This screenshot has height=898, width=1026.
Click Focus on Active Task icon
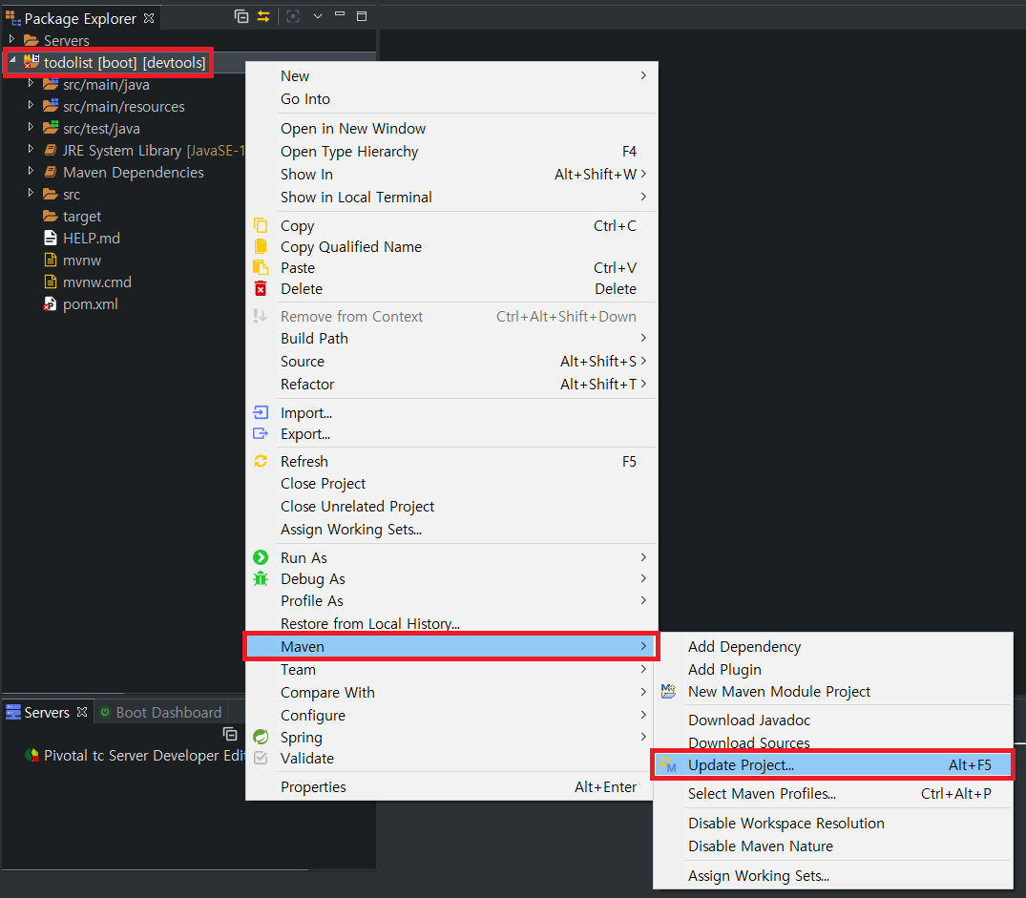pyautogui.click(x=293, y=16)
